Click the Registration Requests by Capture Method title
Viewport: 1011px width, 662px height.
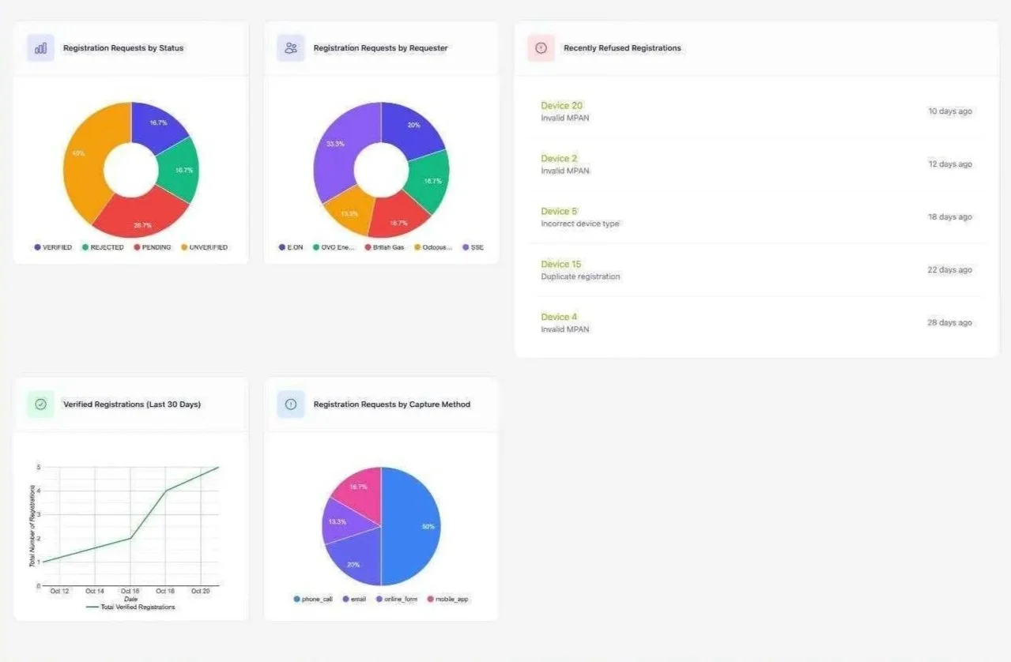click(391, 404)
